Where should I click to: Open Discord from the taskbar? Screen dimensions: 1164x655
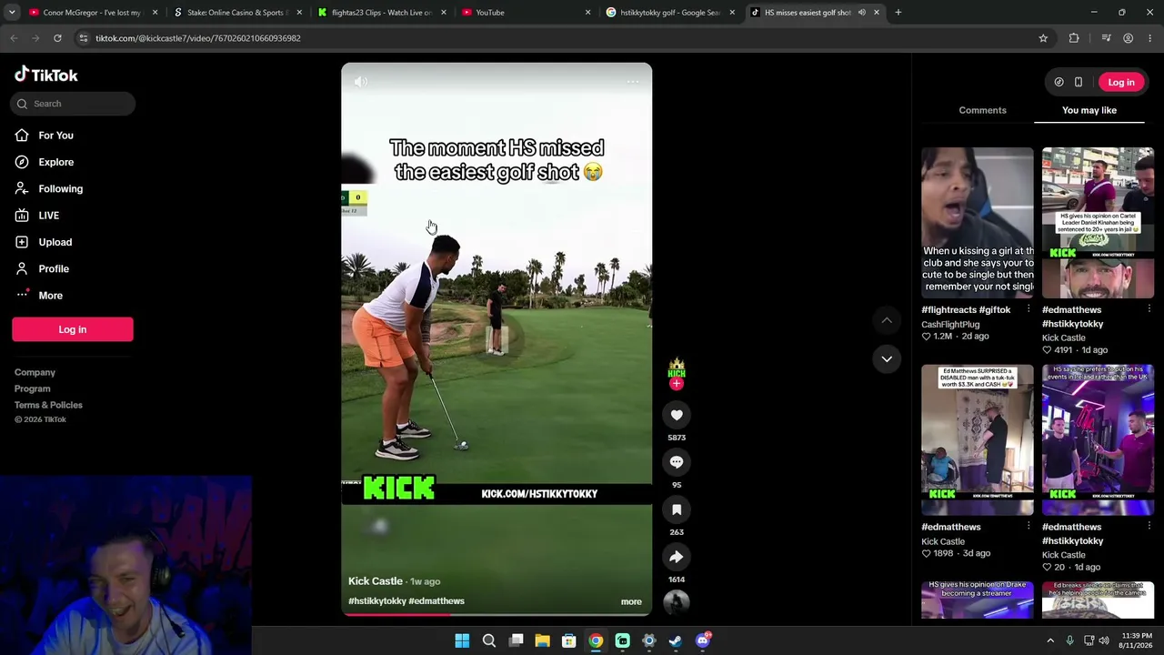click(x=703, y=641)
